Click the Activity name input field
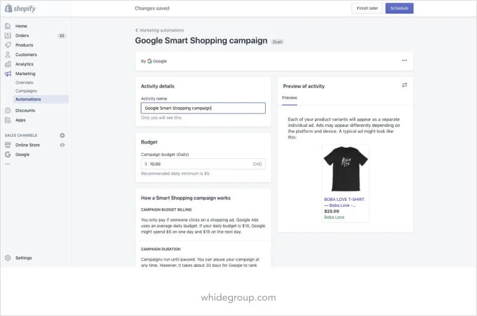This screenshot has width=477, height=316. pyautogui.click(x=203, y=108)
